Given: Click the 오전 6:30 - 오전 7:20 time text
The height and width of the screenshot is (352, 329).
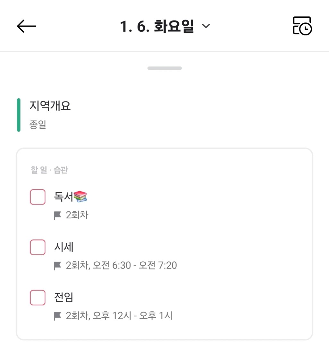Looking at the screenshot, I should click(x=135, y=266).
